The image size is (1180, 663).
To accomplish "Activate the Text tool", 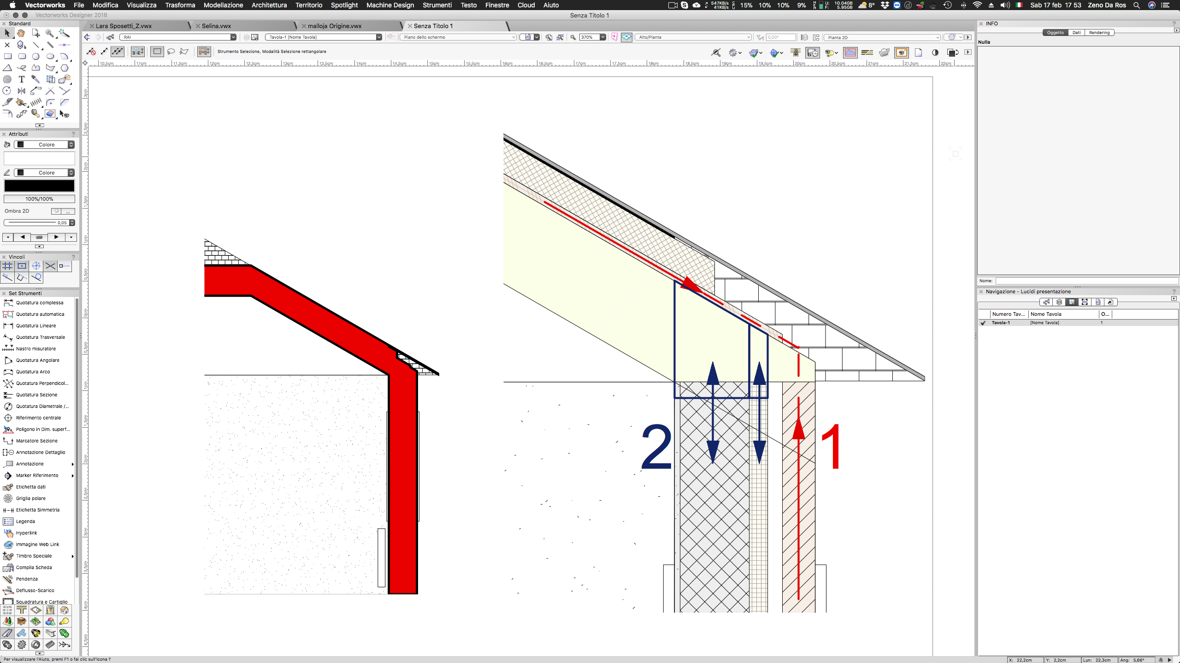I will tap(21, 79).
